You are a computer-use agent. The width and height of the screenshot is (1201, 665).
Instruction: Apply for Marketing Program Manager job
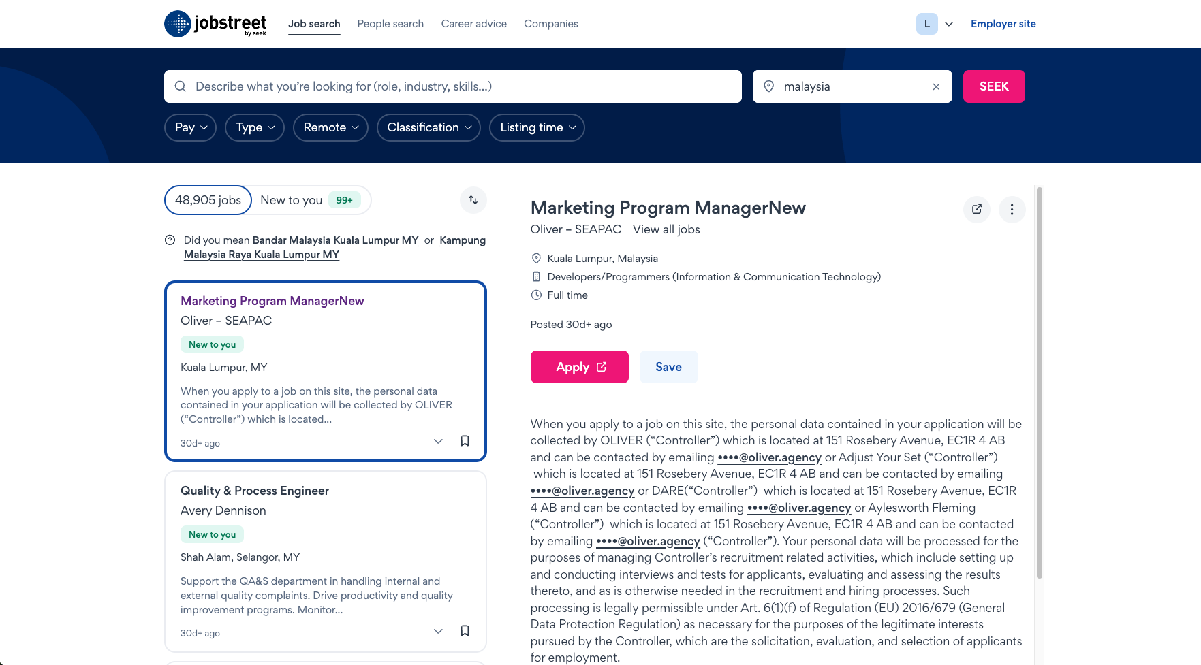click(x=580, y=367)
